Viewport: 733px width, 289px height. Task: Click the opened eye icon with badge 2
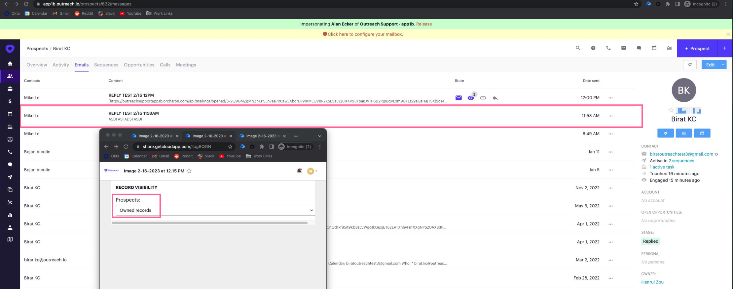click(471, 97)
